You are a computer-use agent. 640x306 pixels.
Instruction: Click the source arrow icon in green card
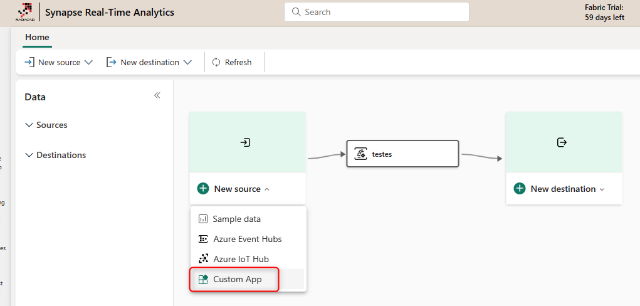[246, 142]
